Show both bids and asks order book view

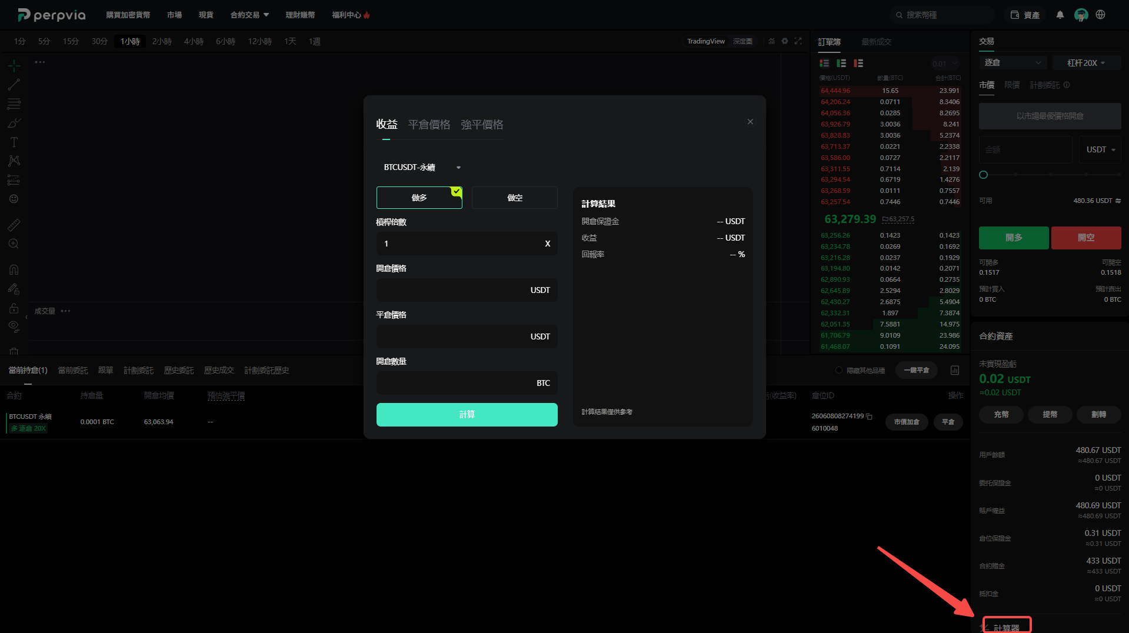(x=824, y=63)
